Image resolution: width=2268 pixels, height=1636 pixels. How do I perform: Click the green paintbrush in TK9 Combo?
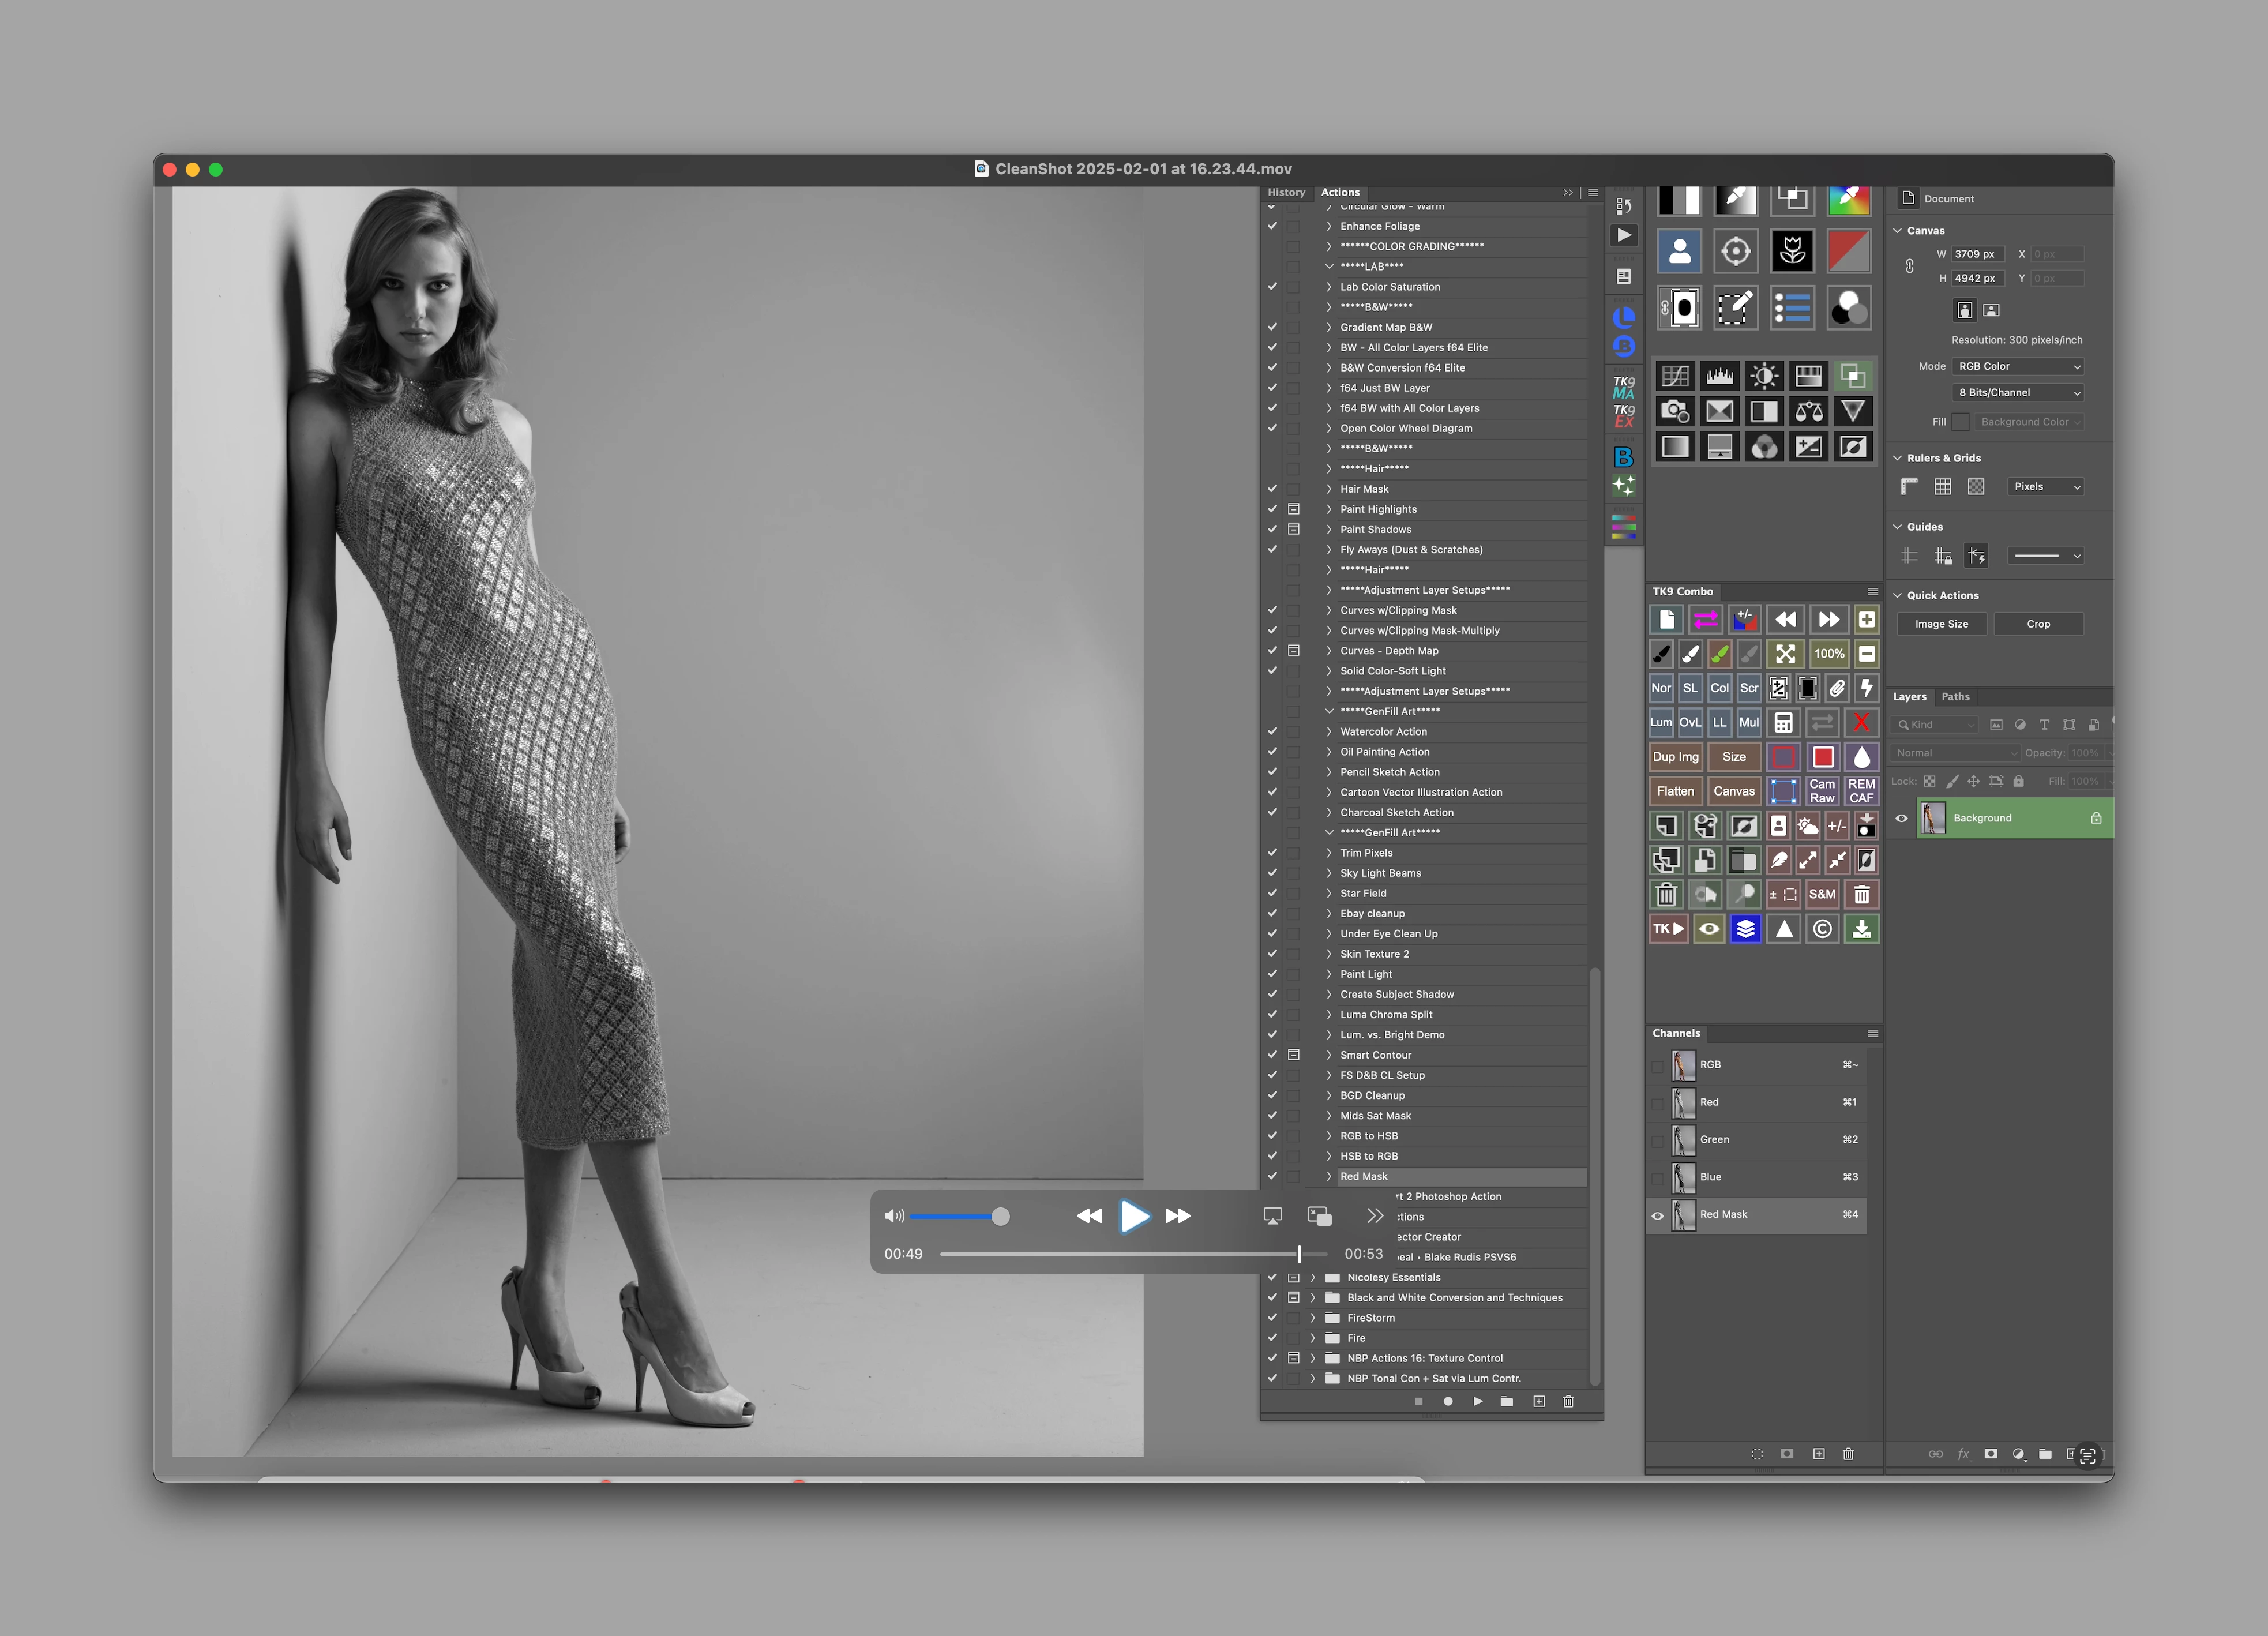1720,654
